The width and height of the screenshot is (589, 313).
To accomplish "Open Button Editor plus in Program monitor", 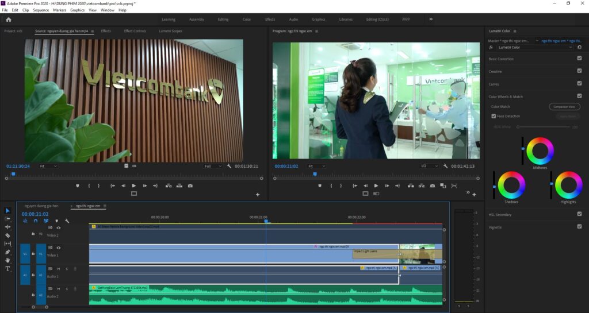I will 474,195.
